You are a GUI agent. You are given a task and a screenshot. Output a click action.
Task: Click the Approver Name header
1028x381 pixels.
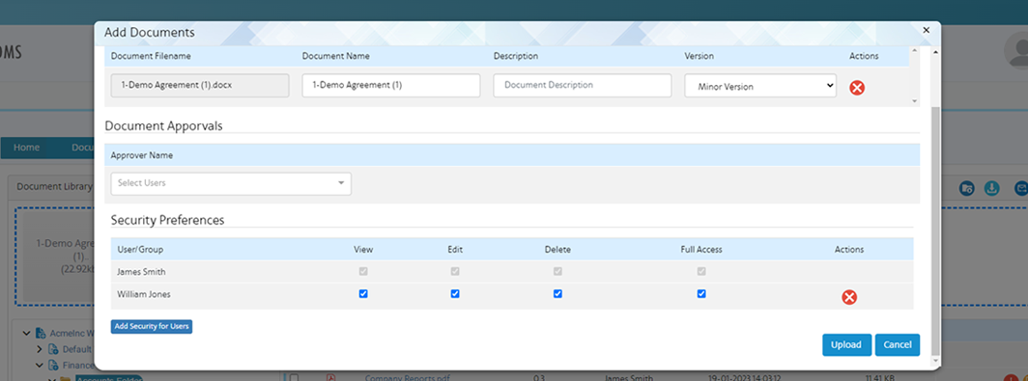(142, 156)
